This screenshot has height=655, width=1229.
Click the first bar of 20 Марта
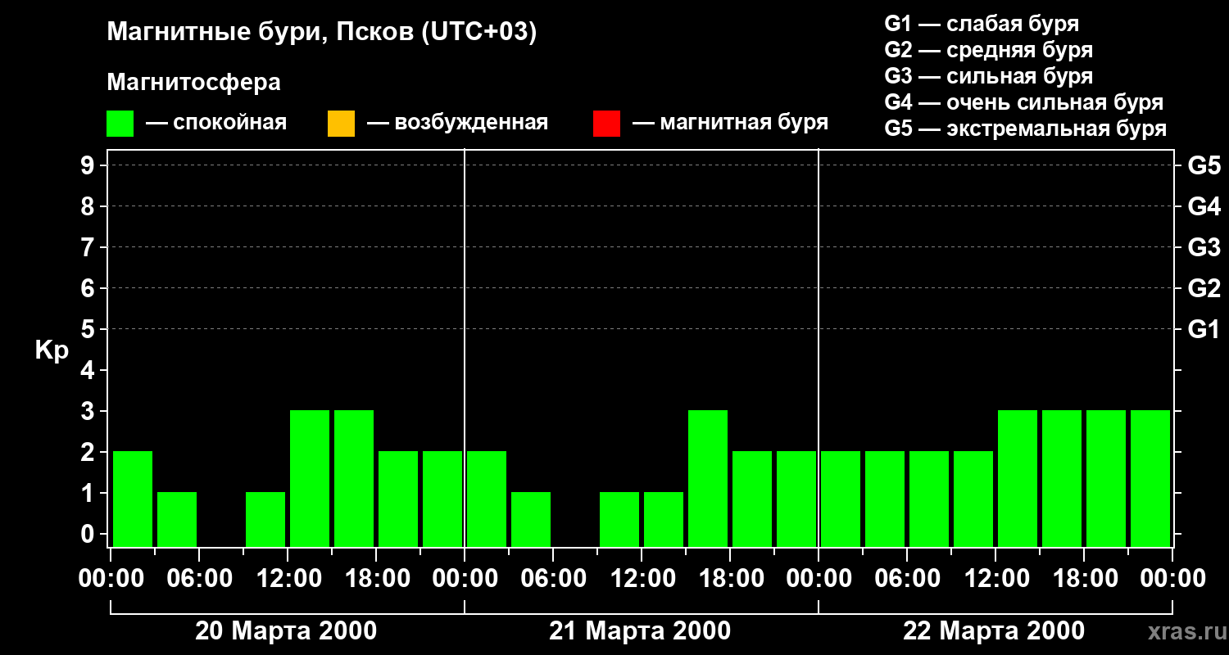(133, 499)
